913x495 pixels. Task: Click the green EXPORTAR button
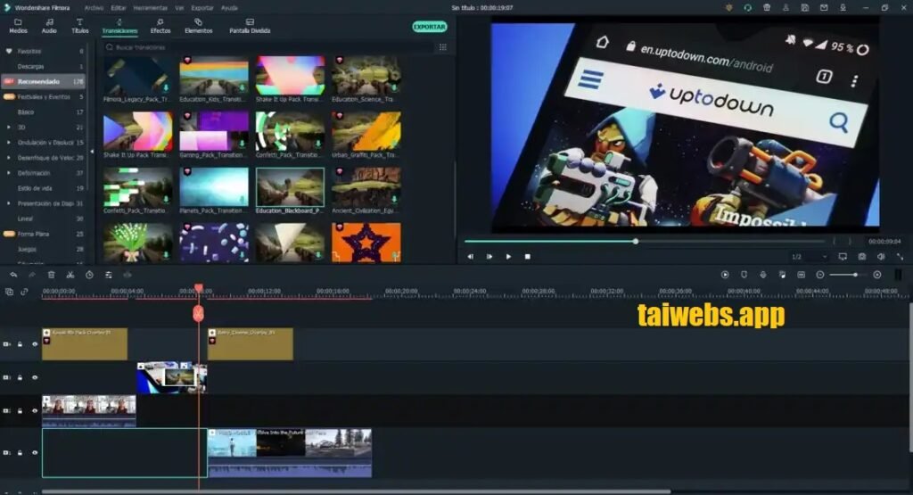(430, 27)
